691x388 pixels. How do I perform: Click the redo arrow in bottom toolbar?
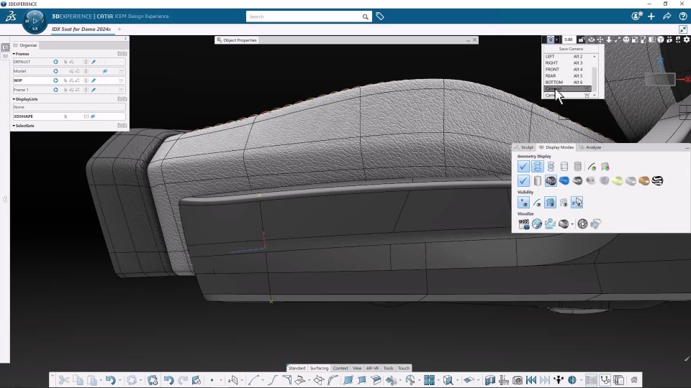coord(183,380)
